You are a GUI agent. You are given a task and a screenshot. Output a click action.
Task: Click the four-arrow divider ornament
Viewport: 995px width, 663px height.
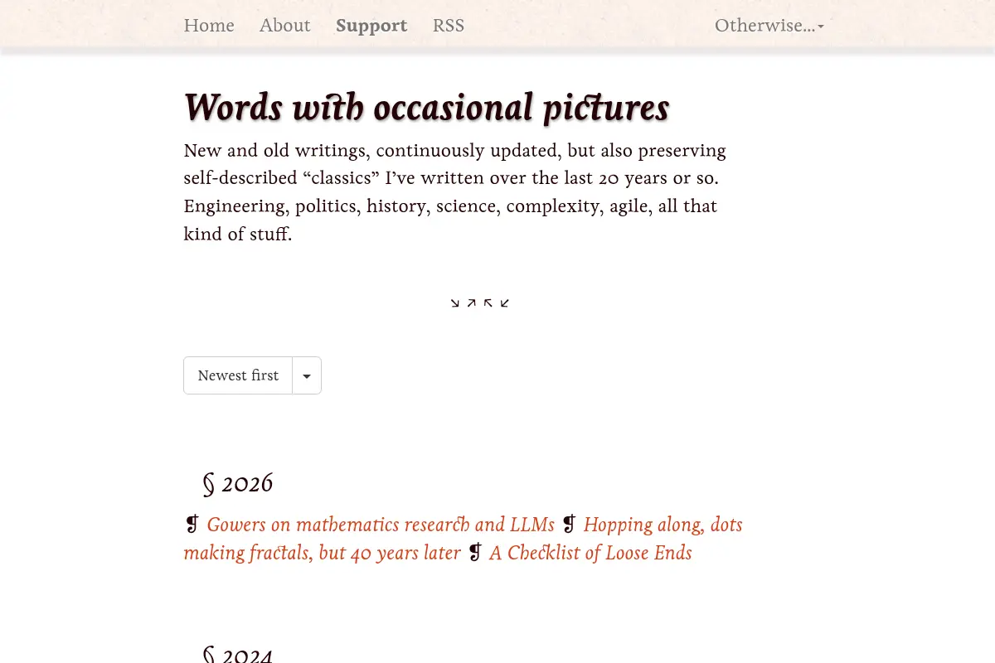click(x=480, y=303)
